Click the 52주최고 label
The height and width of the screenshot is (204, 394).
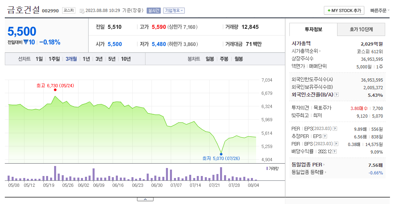[x=300, y=116]
